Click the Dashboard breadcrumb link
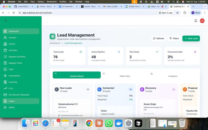 coord(55,43)
